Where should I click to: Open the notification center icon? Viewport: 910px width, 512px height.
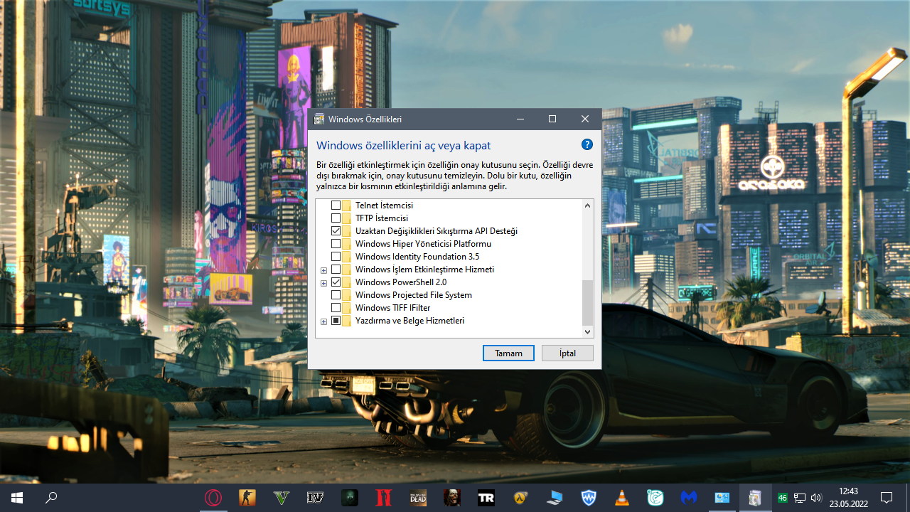coord(887,498)
